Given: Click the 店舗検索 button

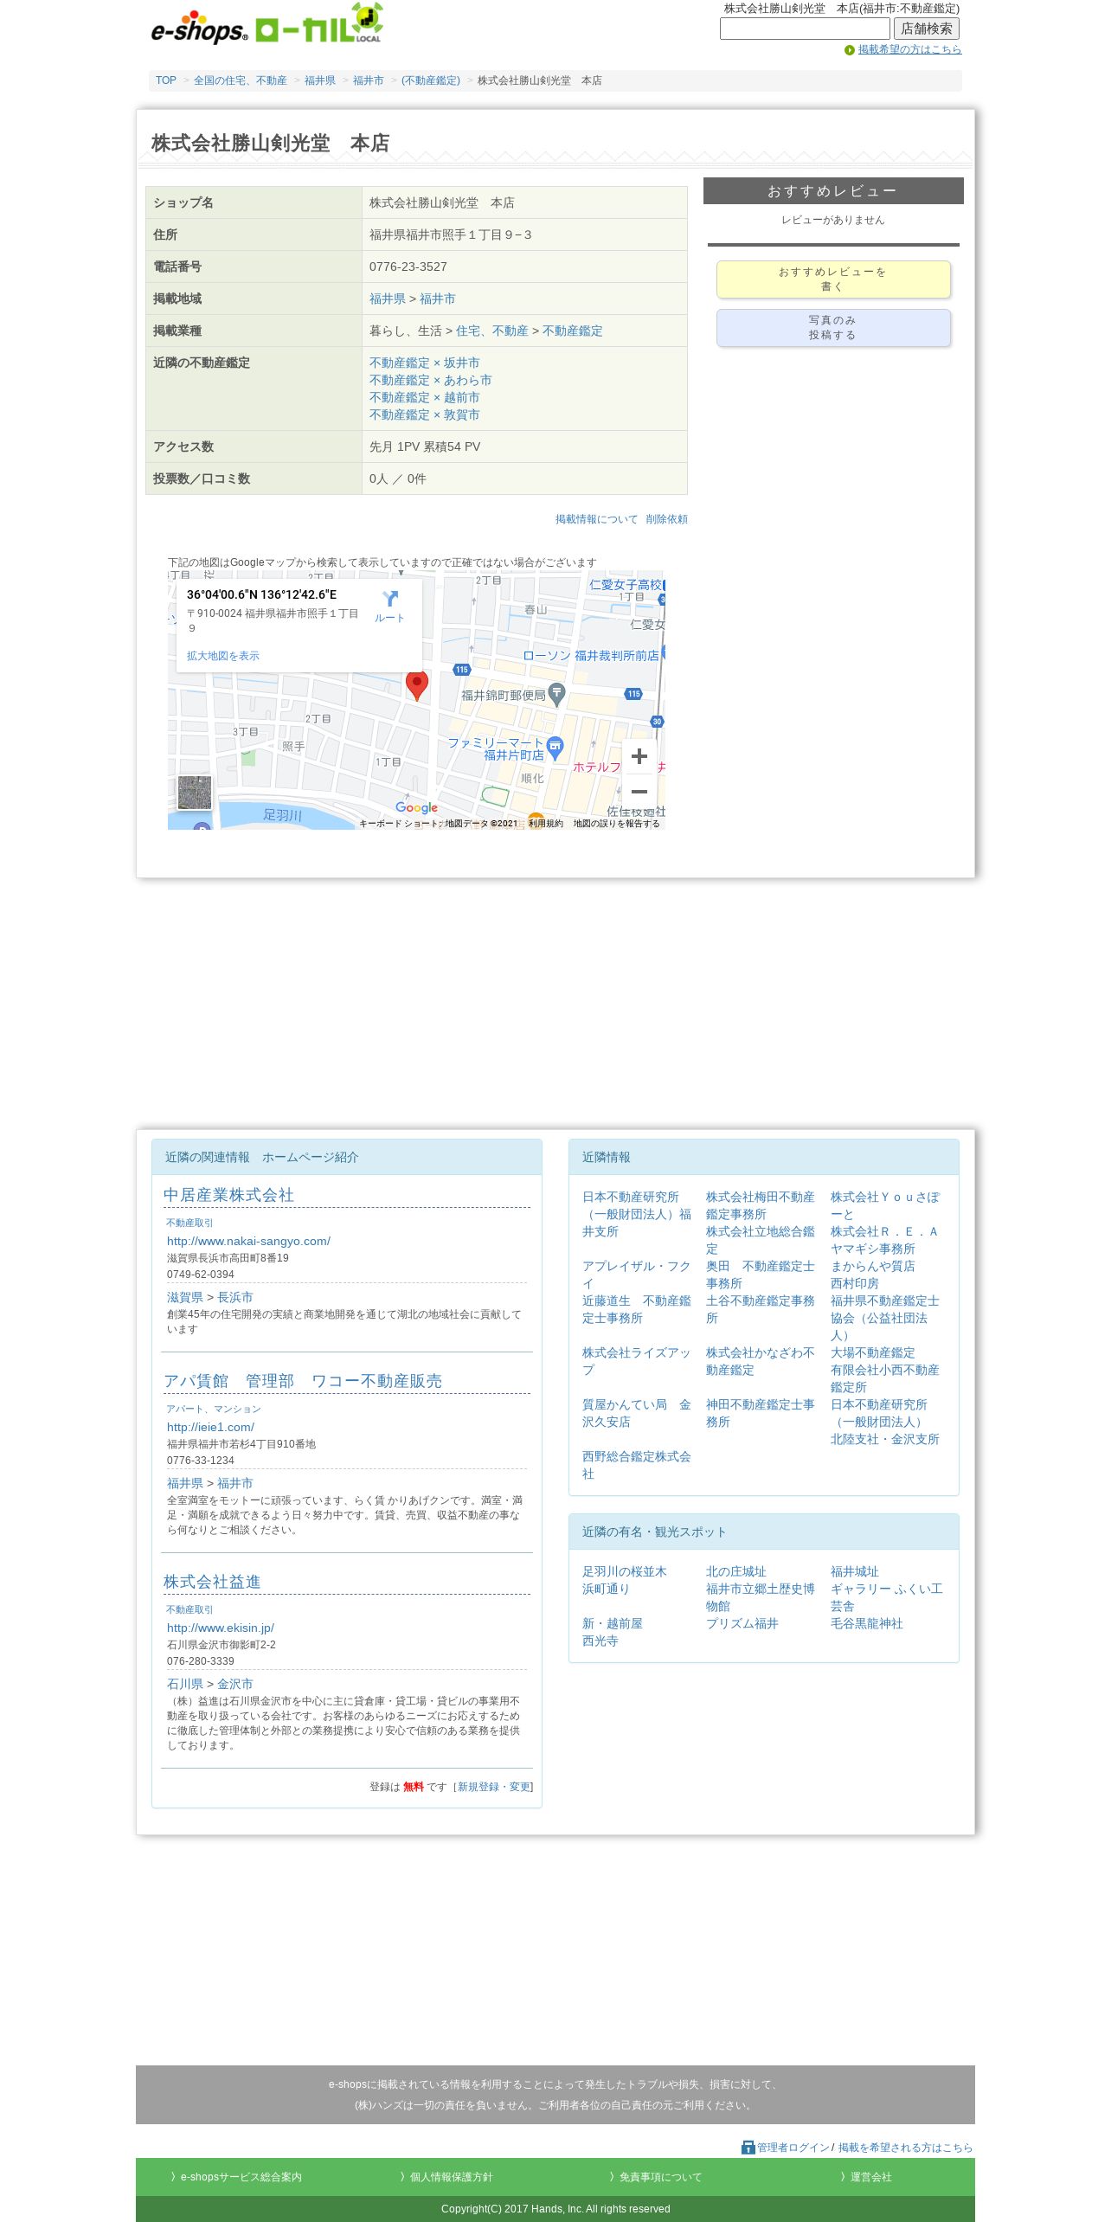Looking at the screenshot, I should (x=927, y=29).
